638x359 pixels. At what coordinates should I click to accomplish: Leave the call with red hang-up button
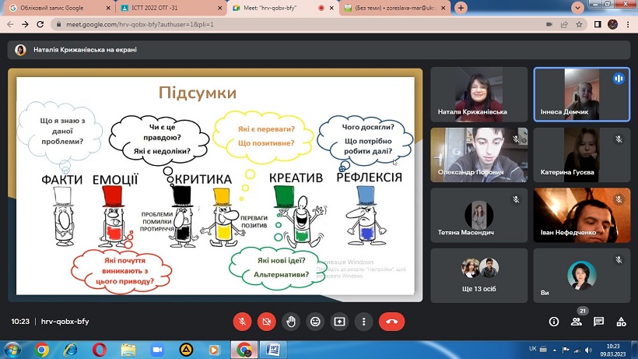[391, 322]
